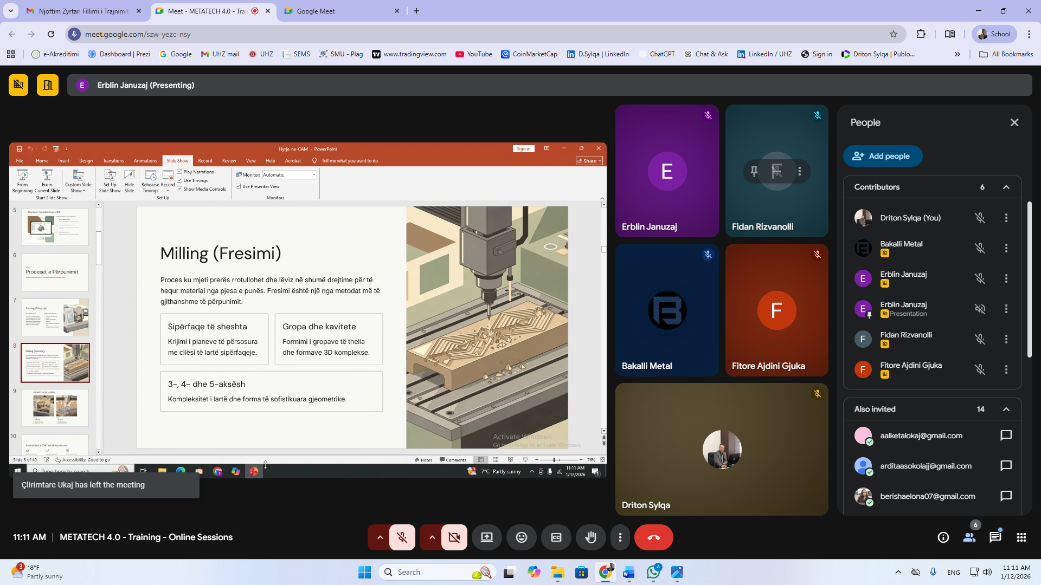This screenshot has width=1041, height=585.
Task: Turn on closed captions icon
Action: pos(556,537)
